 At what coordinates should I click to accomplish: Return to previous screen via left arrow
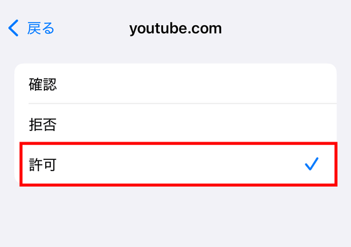[13, 28]
